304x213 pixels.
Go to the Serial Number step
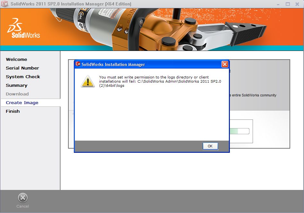click(22, 68)
